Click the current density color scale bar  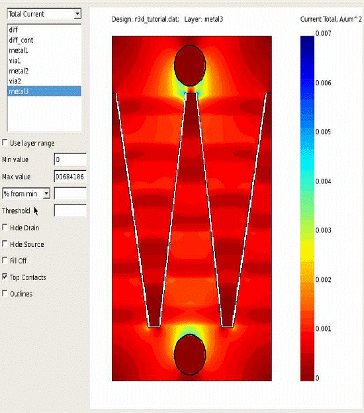coord(307,208)
